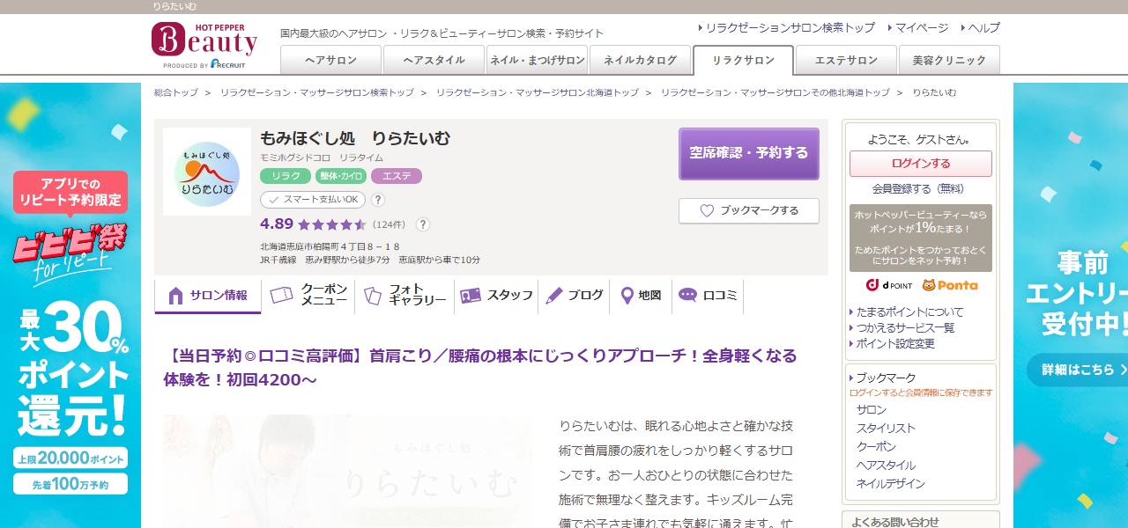Click 空席確認・予約する button
The image size is (1128, 528).
(749, 153)
